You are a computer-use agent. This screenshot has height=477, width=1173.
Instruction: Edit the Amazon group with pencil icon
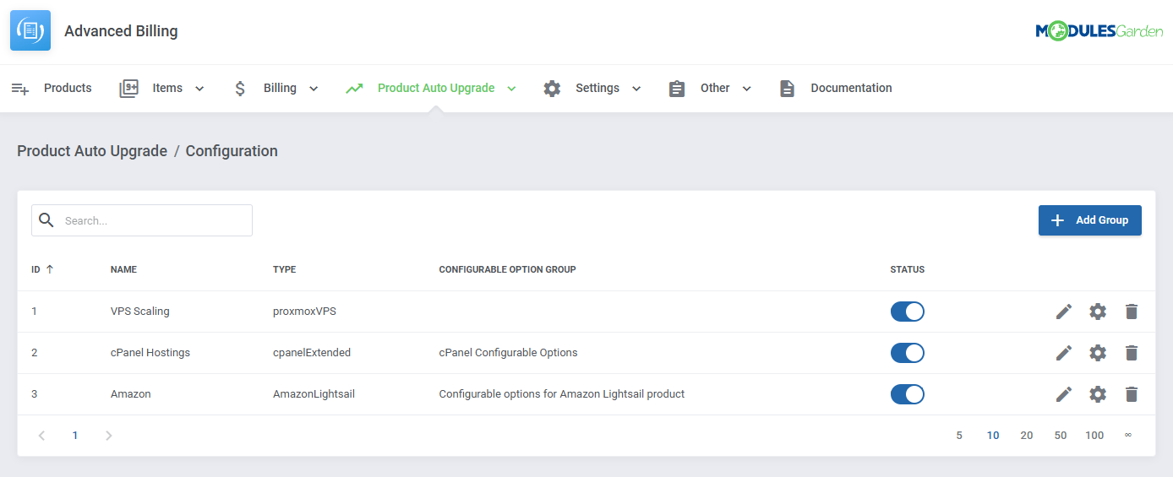[1063, 394]
